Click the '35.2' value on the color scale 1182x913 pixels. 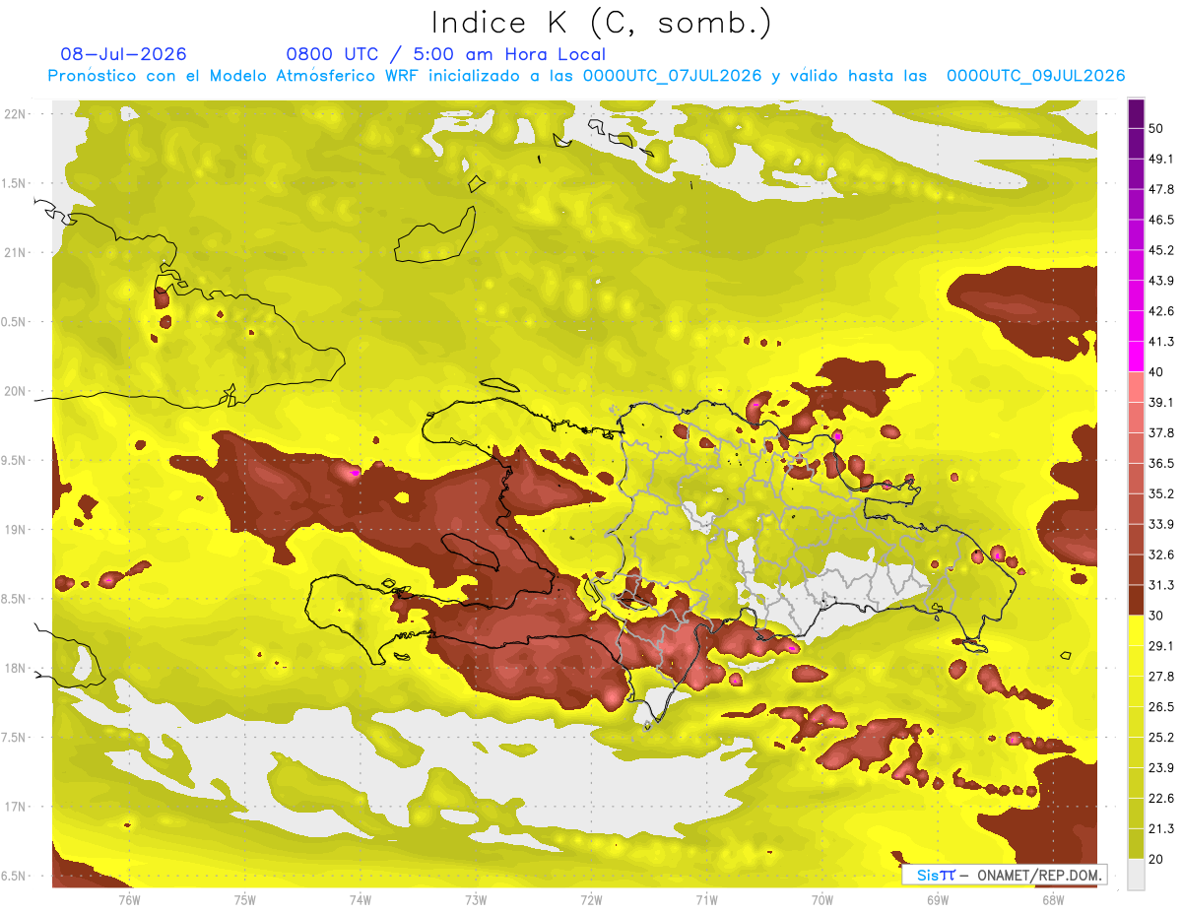tap(1161, 493)
